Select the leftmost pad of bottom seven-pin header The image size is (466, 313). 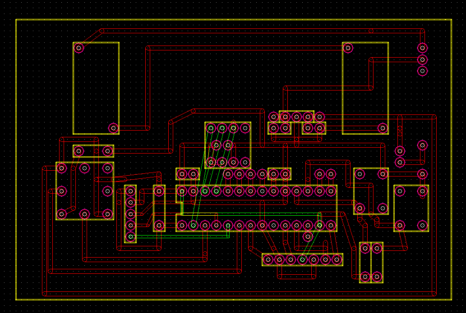268,259
